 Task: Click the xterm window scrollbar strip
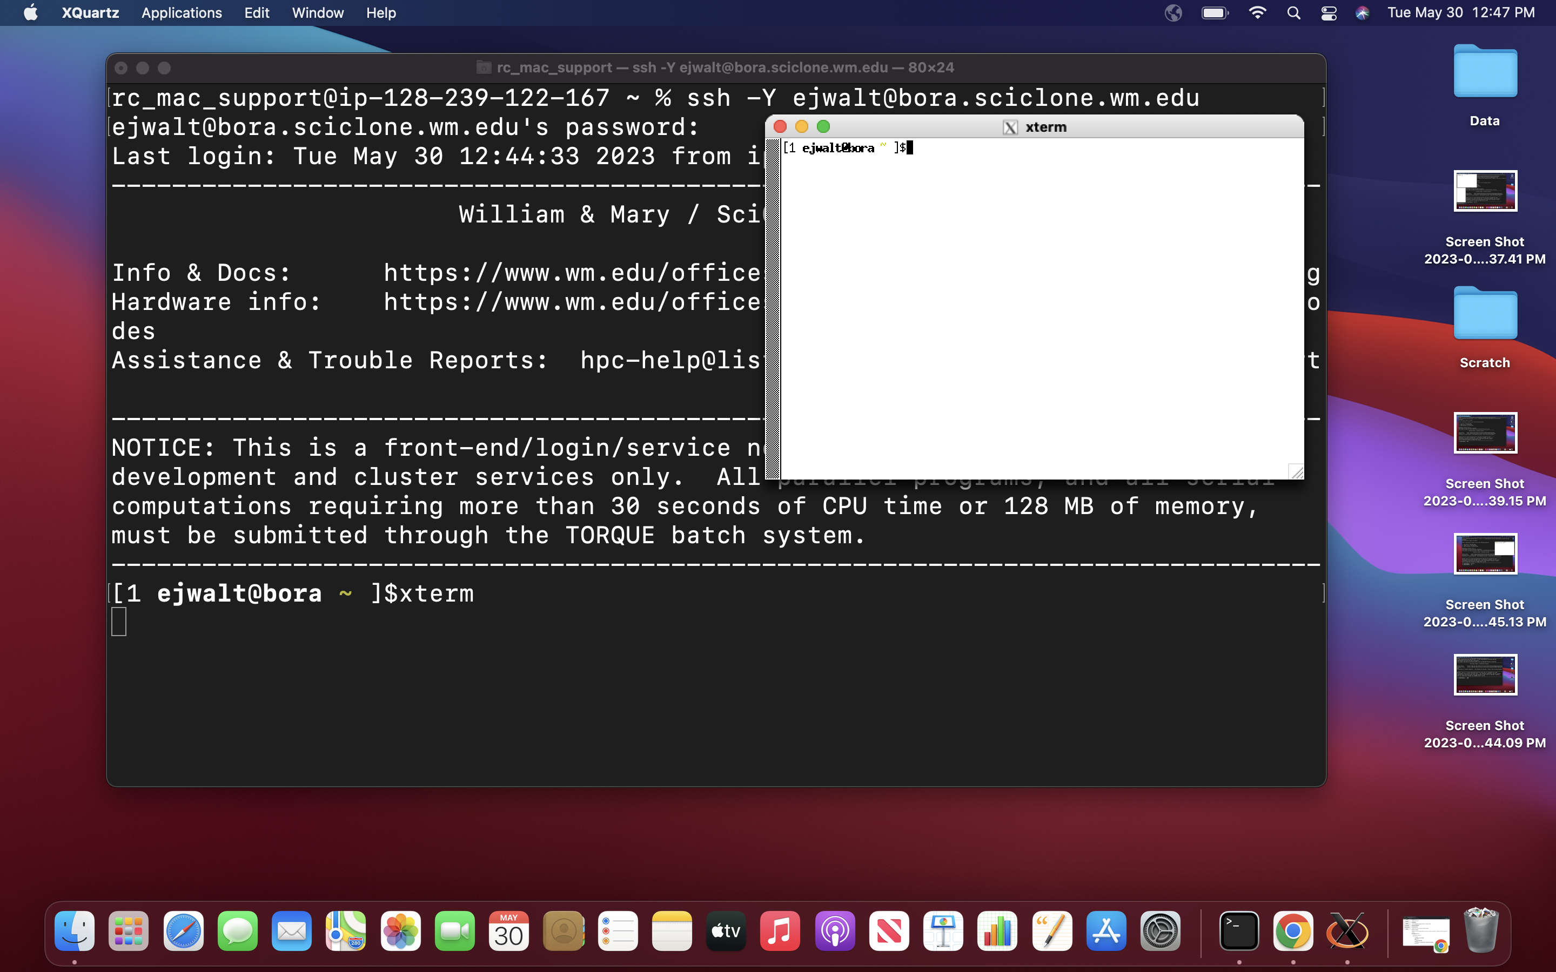coord(773,308)
